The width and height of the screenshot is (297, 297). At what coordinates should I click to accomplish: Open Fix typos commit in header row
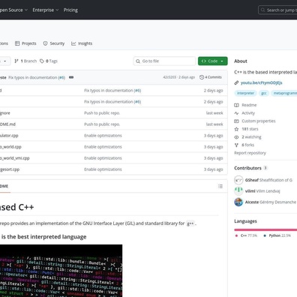(33, 77)
